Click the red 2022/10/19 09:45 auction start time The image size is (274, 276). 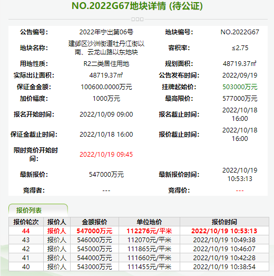[x=106, y=155]
